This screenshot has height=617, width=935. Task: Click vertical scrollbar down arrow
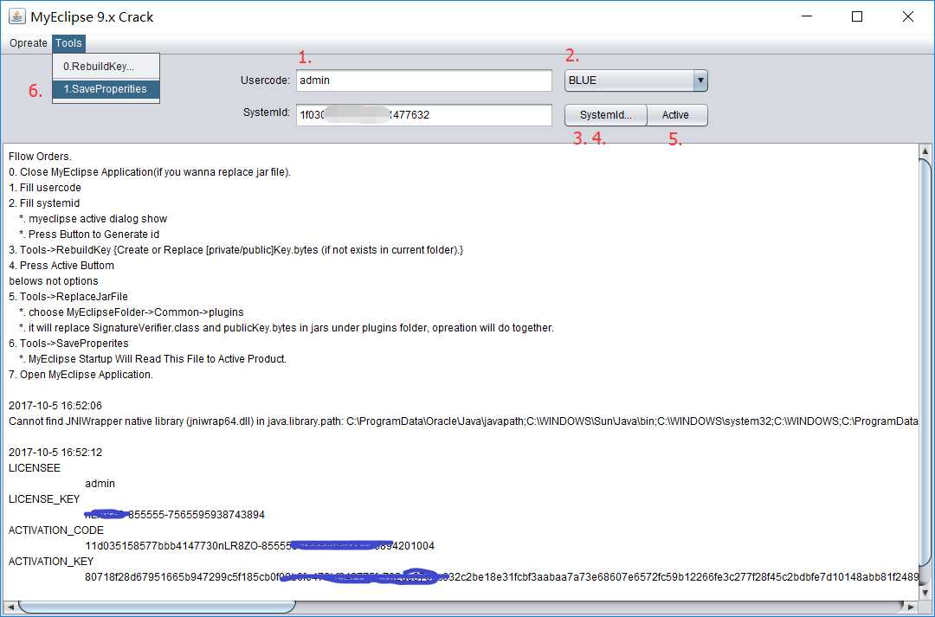click(925, 593)
